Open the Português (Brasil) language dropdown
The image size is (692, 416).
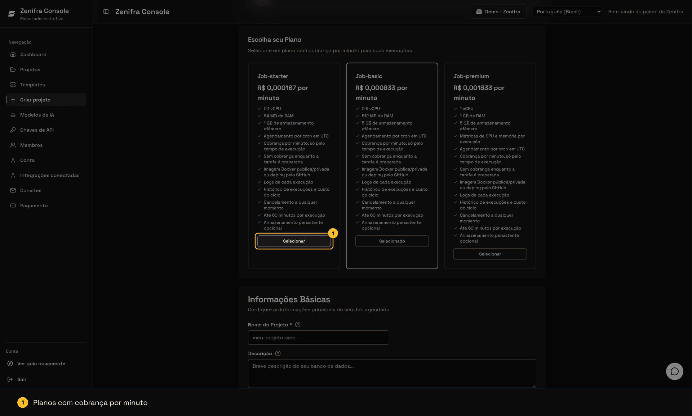click(567, 12)
